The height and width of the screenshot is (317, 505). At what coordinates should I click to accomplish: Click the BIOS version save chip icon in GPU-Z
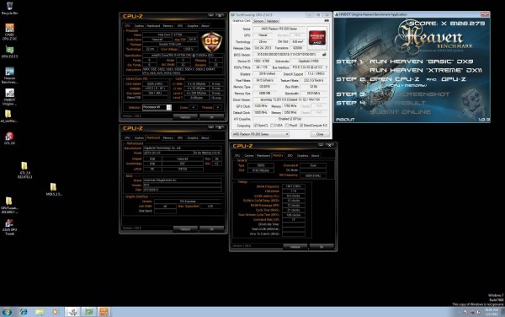324,55
